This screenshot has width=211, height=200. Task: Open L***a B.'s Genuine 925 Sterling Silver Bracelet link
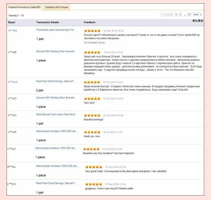pyautogui.click(x=56, y=51)
